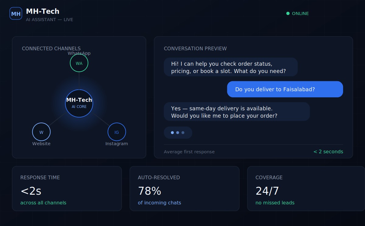Click the 'Do you deliver to Faisalabad?' bubble
Screen dimensions: 365x226
[285, 89]
